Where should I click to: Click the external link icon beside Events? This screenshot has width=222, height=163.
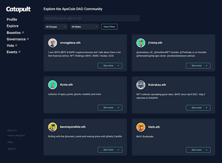coord(19,52)
